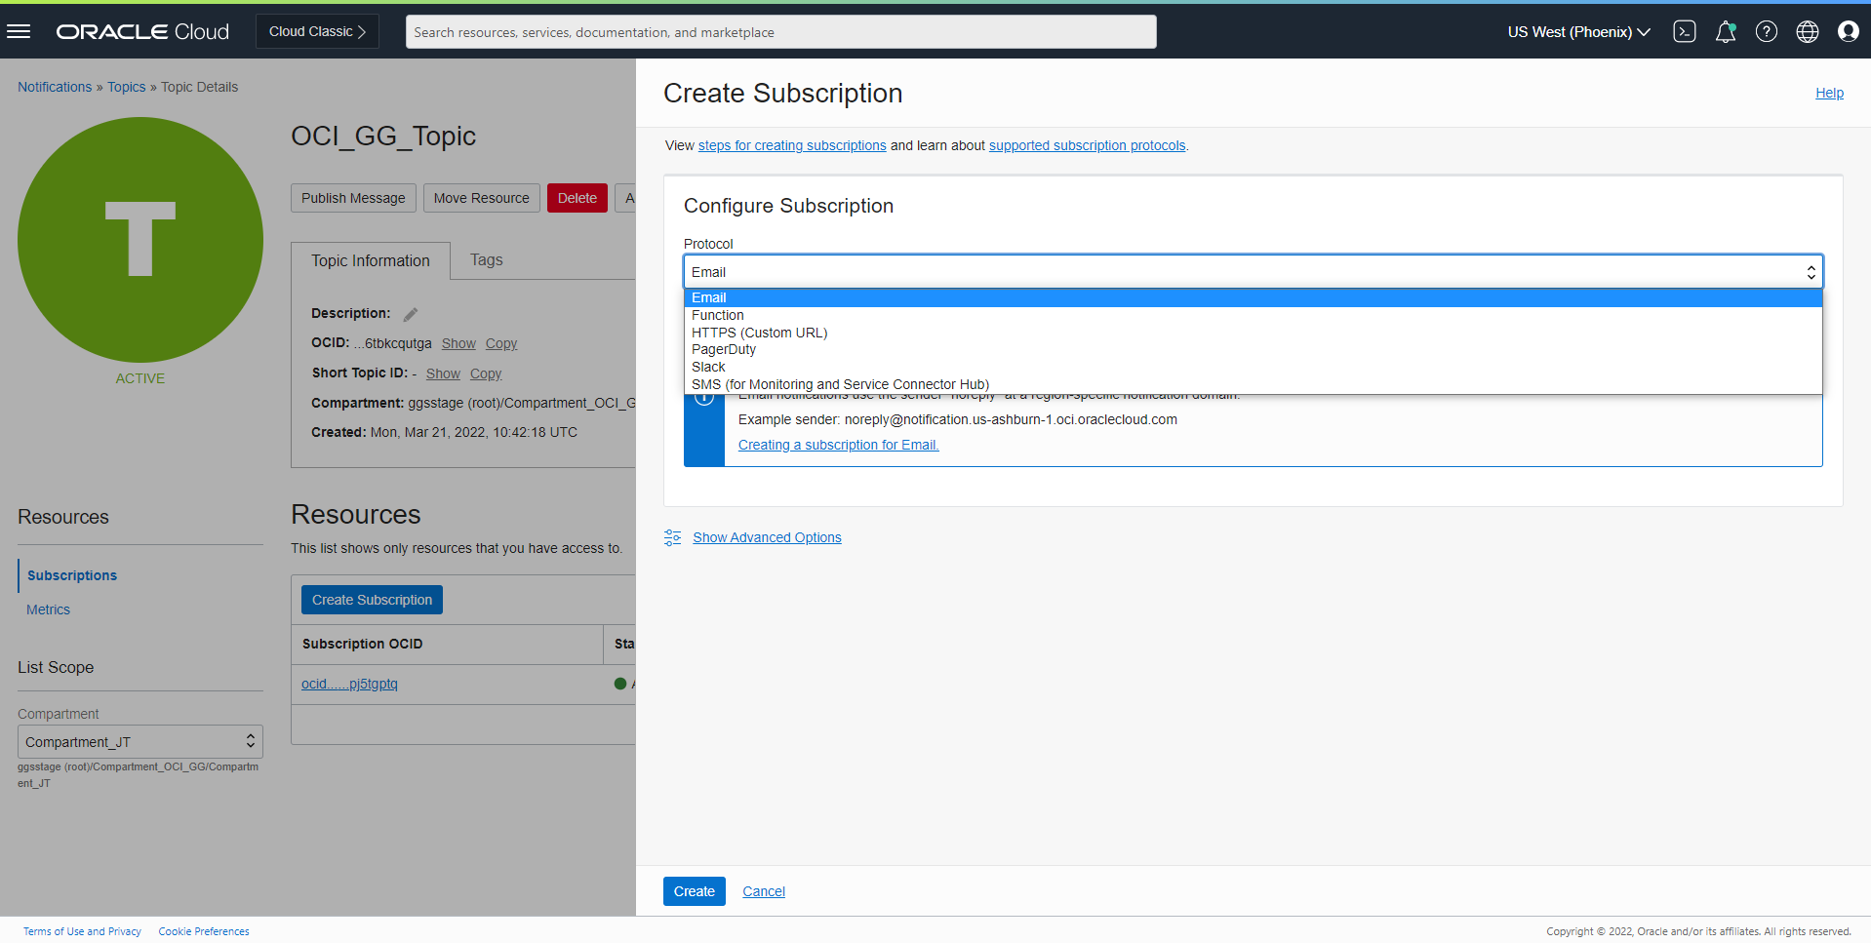Open the user profile avatar menu

(x=1849, y=31)
